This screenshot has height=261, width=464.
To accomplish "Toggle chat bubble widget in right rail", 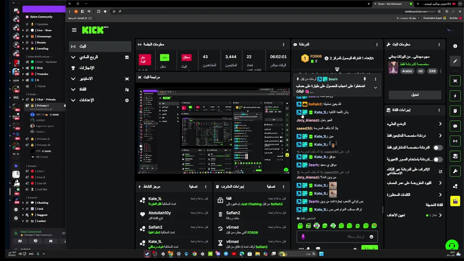I will 455,126.
